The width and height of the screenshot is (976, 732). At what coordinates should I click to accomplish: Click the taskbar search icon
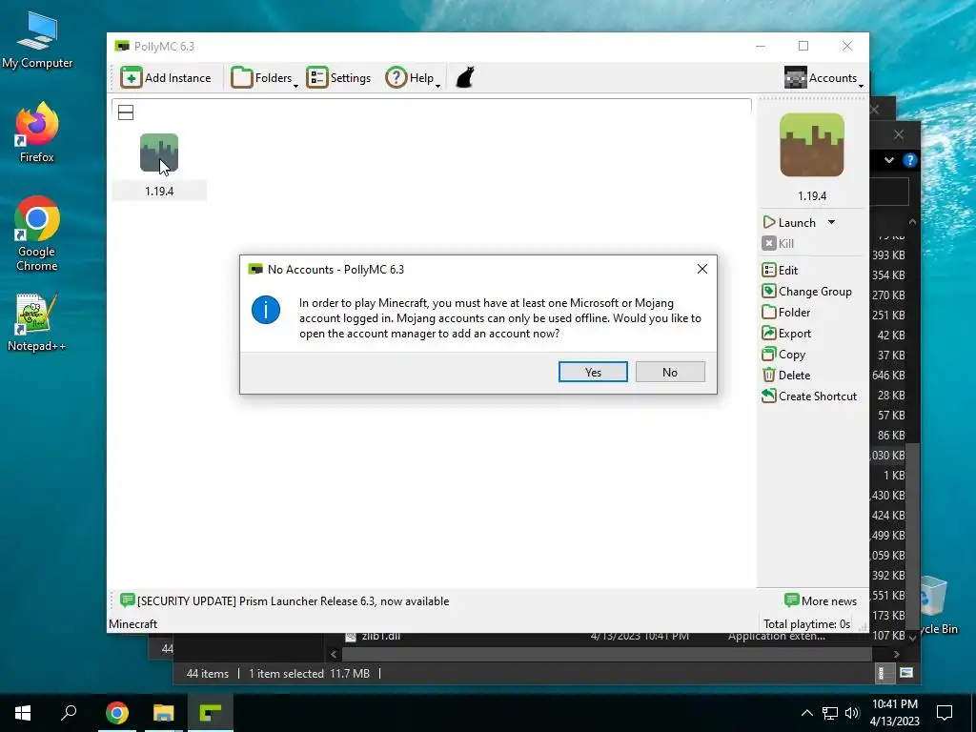(69, 713)
